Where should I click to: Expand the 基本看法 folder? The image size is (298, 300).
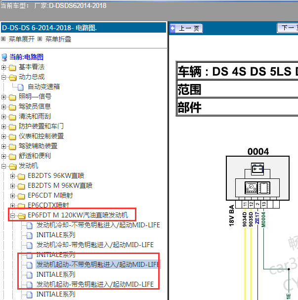click(x=3, y=67)
